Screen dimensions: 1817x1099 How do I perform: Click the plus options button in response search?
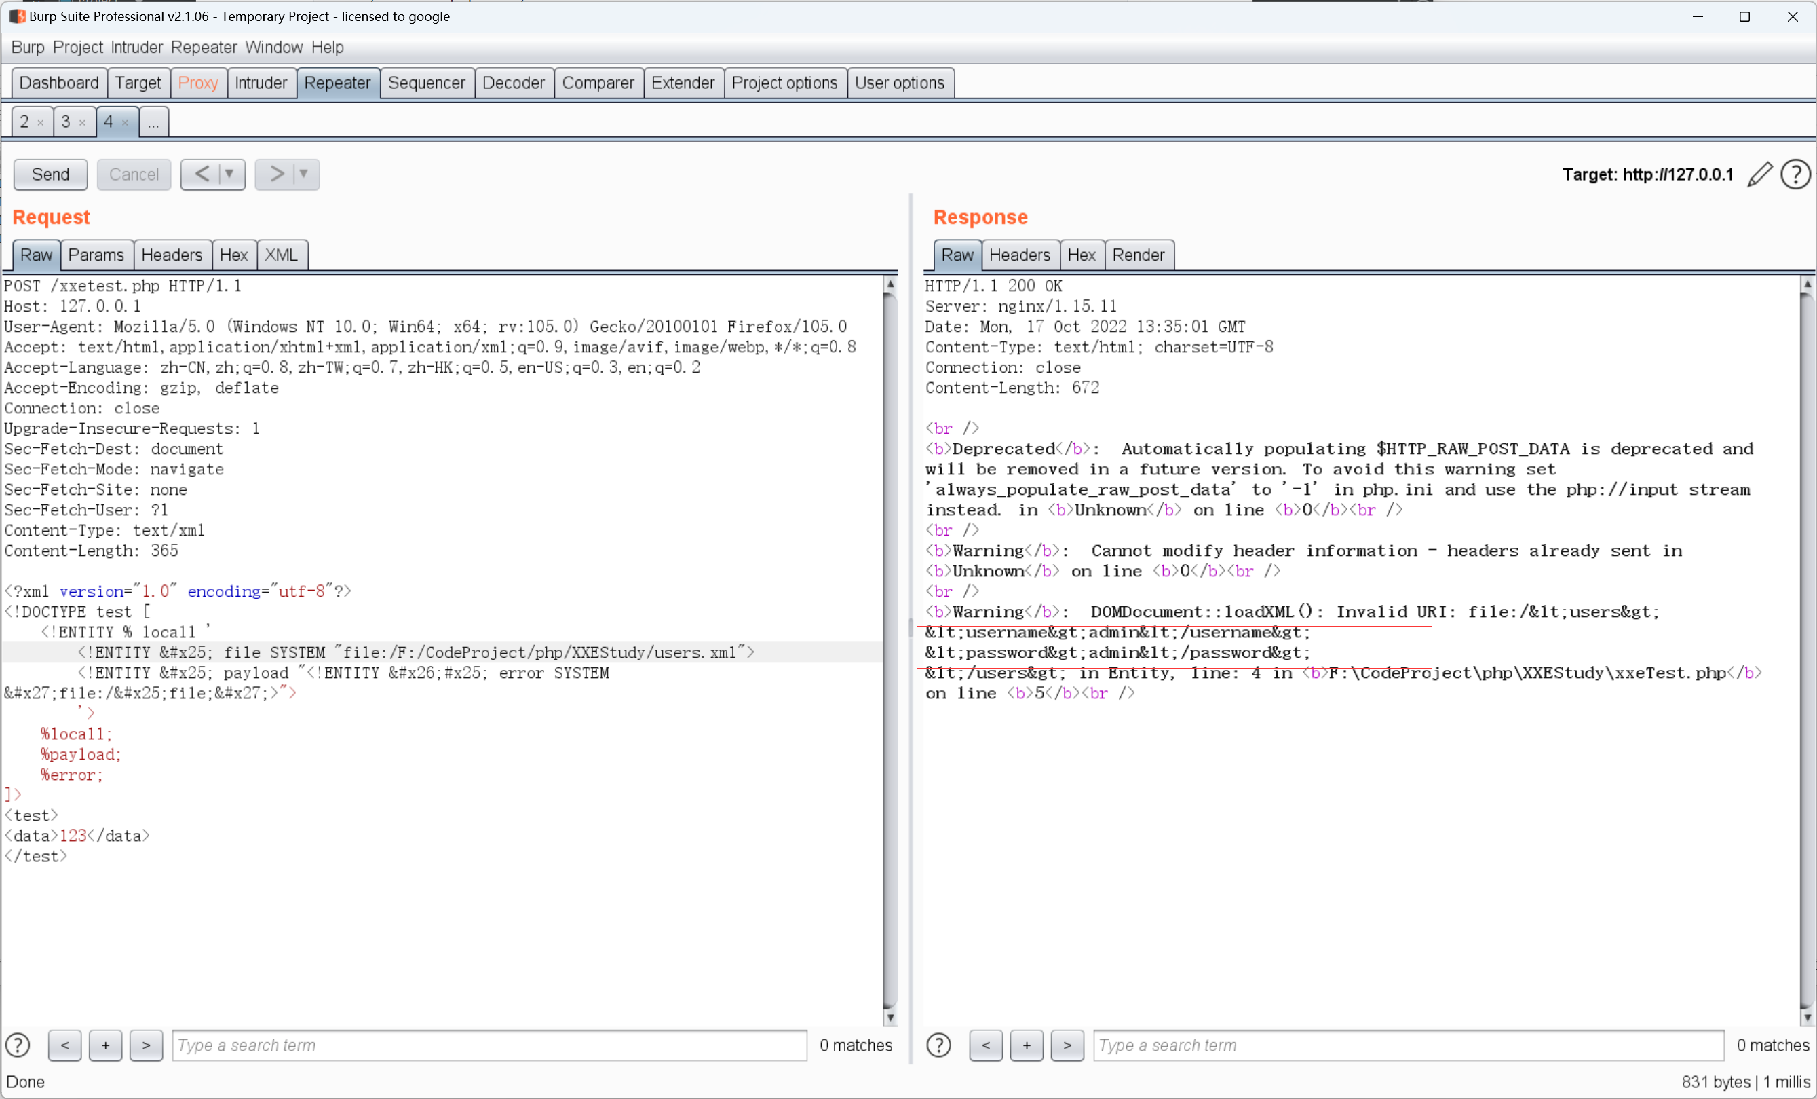(1027, 1045)
